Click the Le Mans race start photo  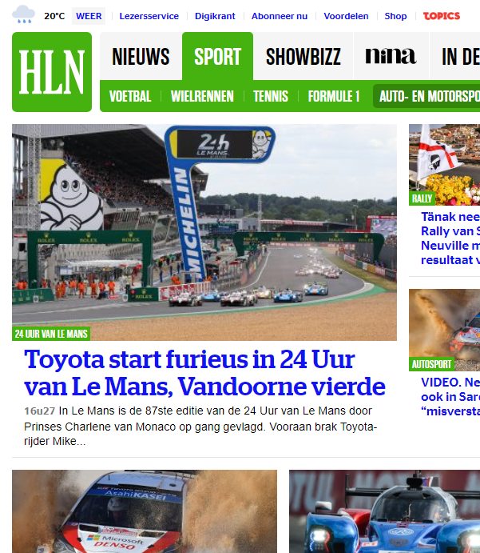coord(204,232)
